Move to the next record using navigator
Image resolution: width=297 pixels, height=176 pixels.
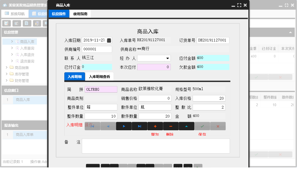pos(124,126)
